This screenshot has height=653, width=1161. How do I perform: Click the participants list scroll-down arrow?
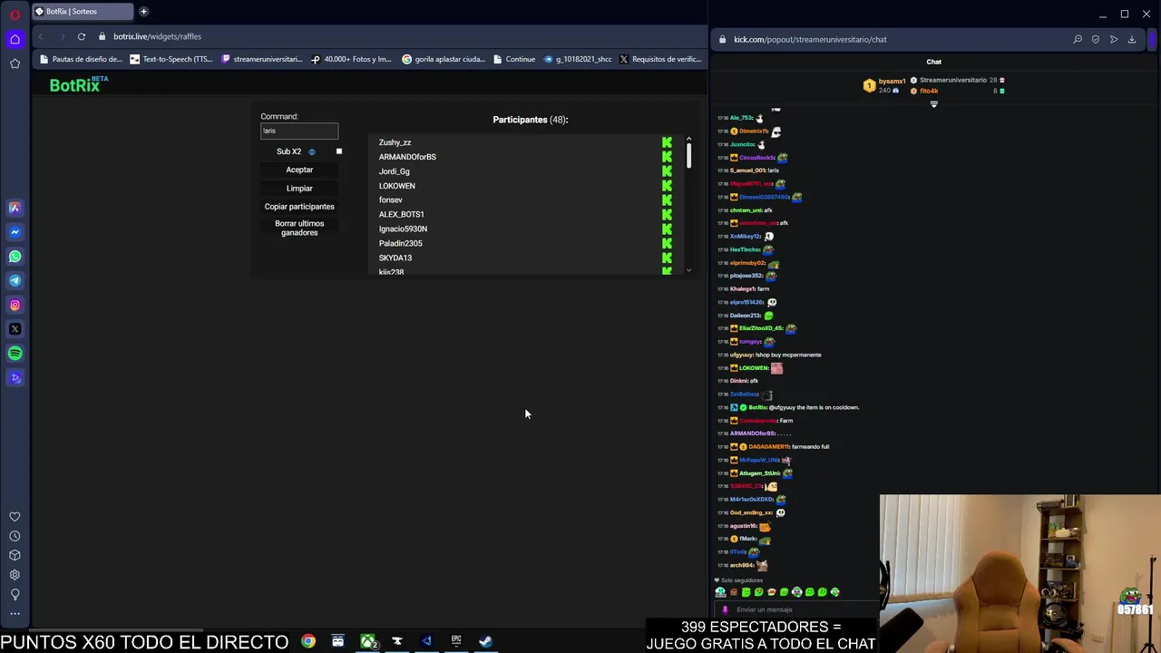(x=689, y=270)
